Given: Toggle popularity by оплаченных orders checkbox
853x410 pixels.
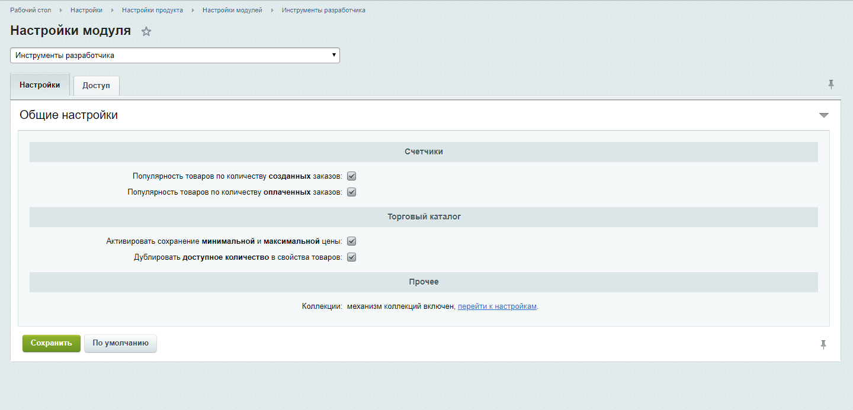Looking at the screenshot, I should (x=351, y=192).
